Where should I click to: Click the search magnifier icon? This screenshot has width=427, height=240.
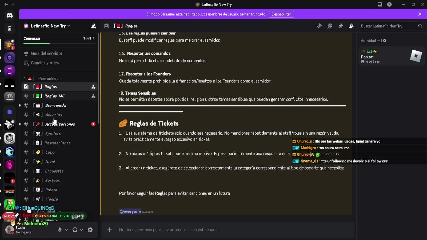coord(420,26)
